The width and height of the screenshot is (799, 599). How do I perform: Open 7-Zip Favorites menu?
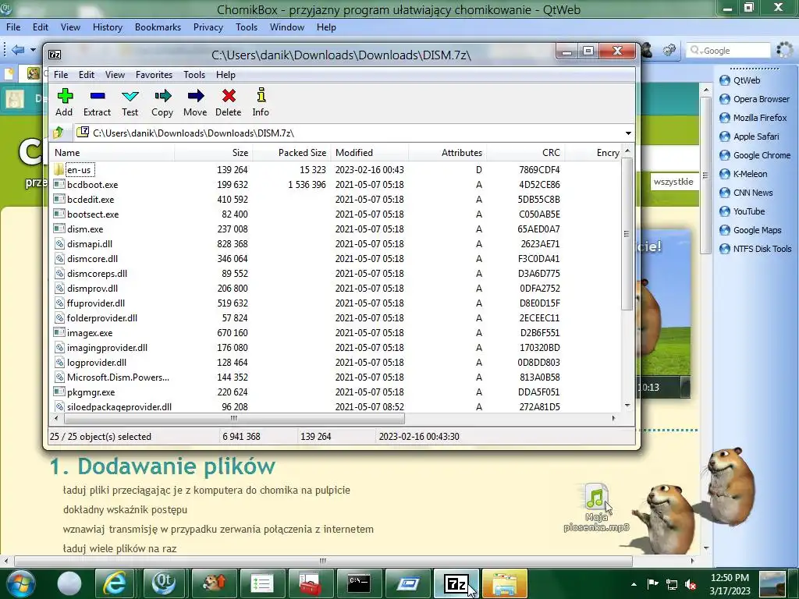pos(154,75)
